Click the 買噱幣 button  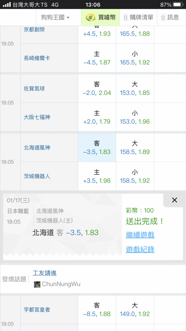100,18
